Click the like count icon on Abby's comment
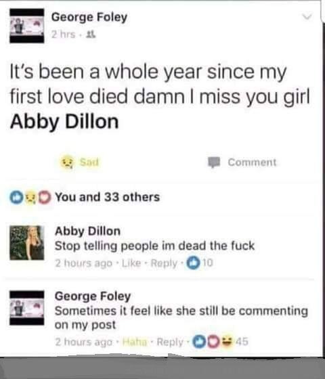The width and height of the screenshot is (325, 379). (193, 263)
